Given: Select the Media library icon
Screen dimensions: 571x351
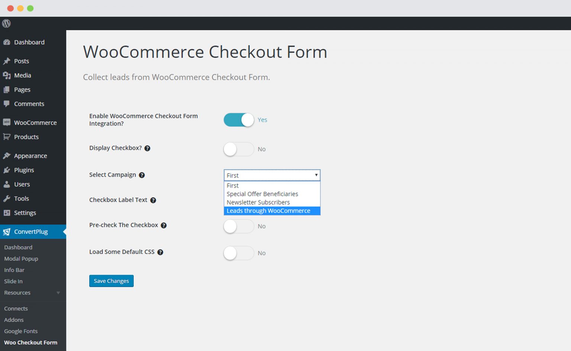Looking at the screenshot, I should click(7, 75).
